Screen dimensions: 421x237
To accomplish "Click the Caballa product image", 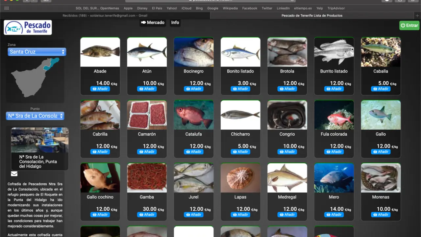I will point(381,52).
